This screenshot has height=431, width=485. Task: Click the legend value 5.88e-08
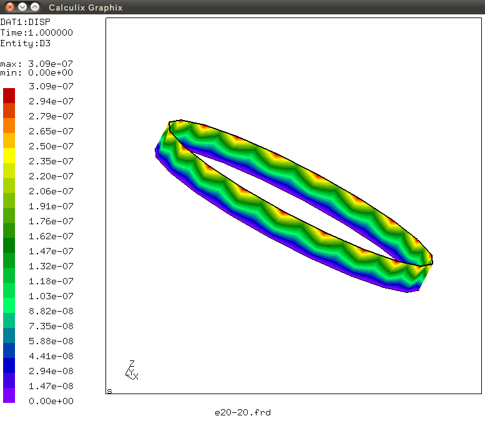click(x=51, y=341)
